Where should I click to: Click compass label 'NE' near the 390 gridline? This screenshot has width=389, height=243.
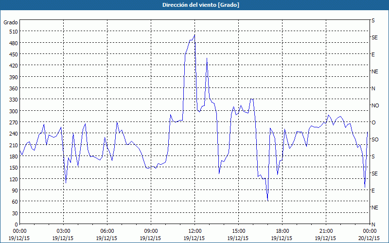pos(375,71)
